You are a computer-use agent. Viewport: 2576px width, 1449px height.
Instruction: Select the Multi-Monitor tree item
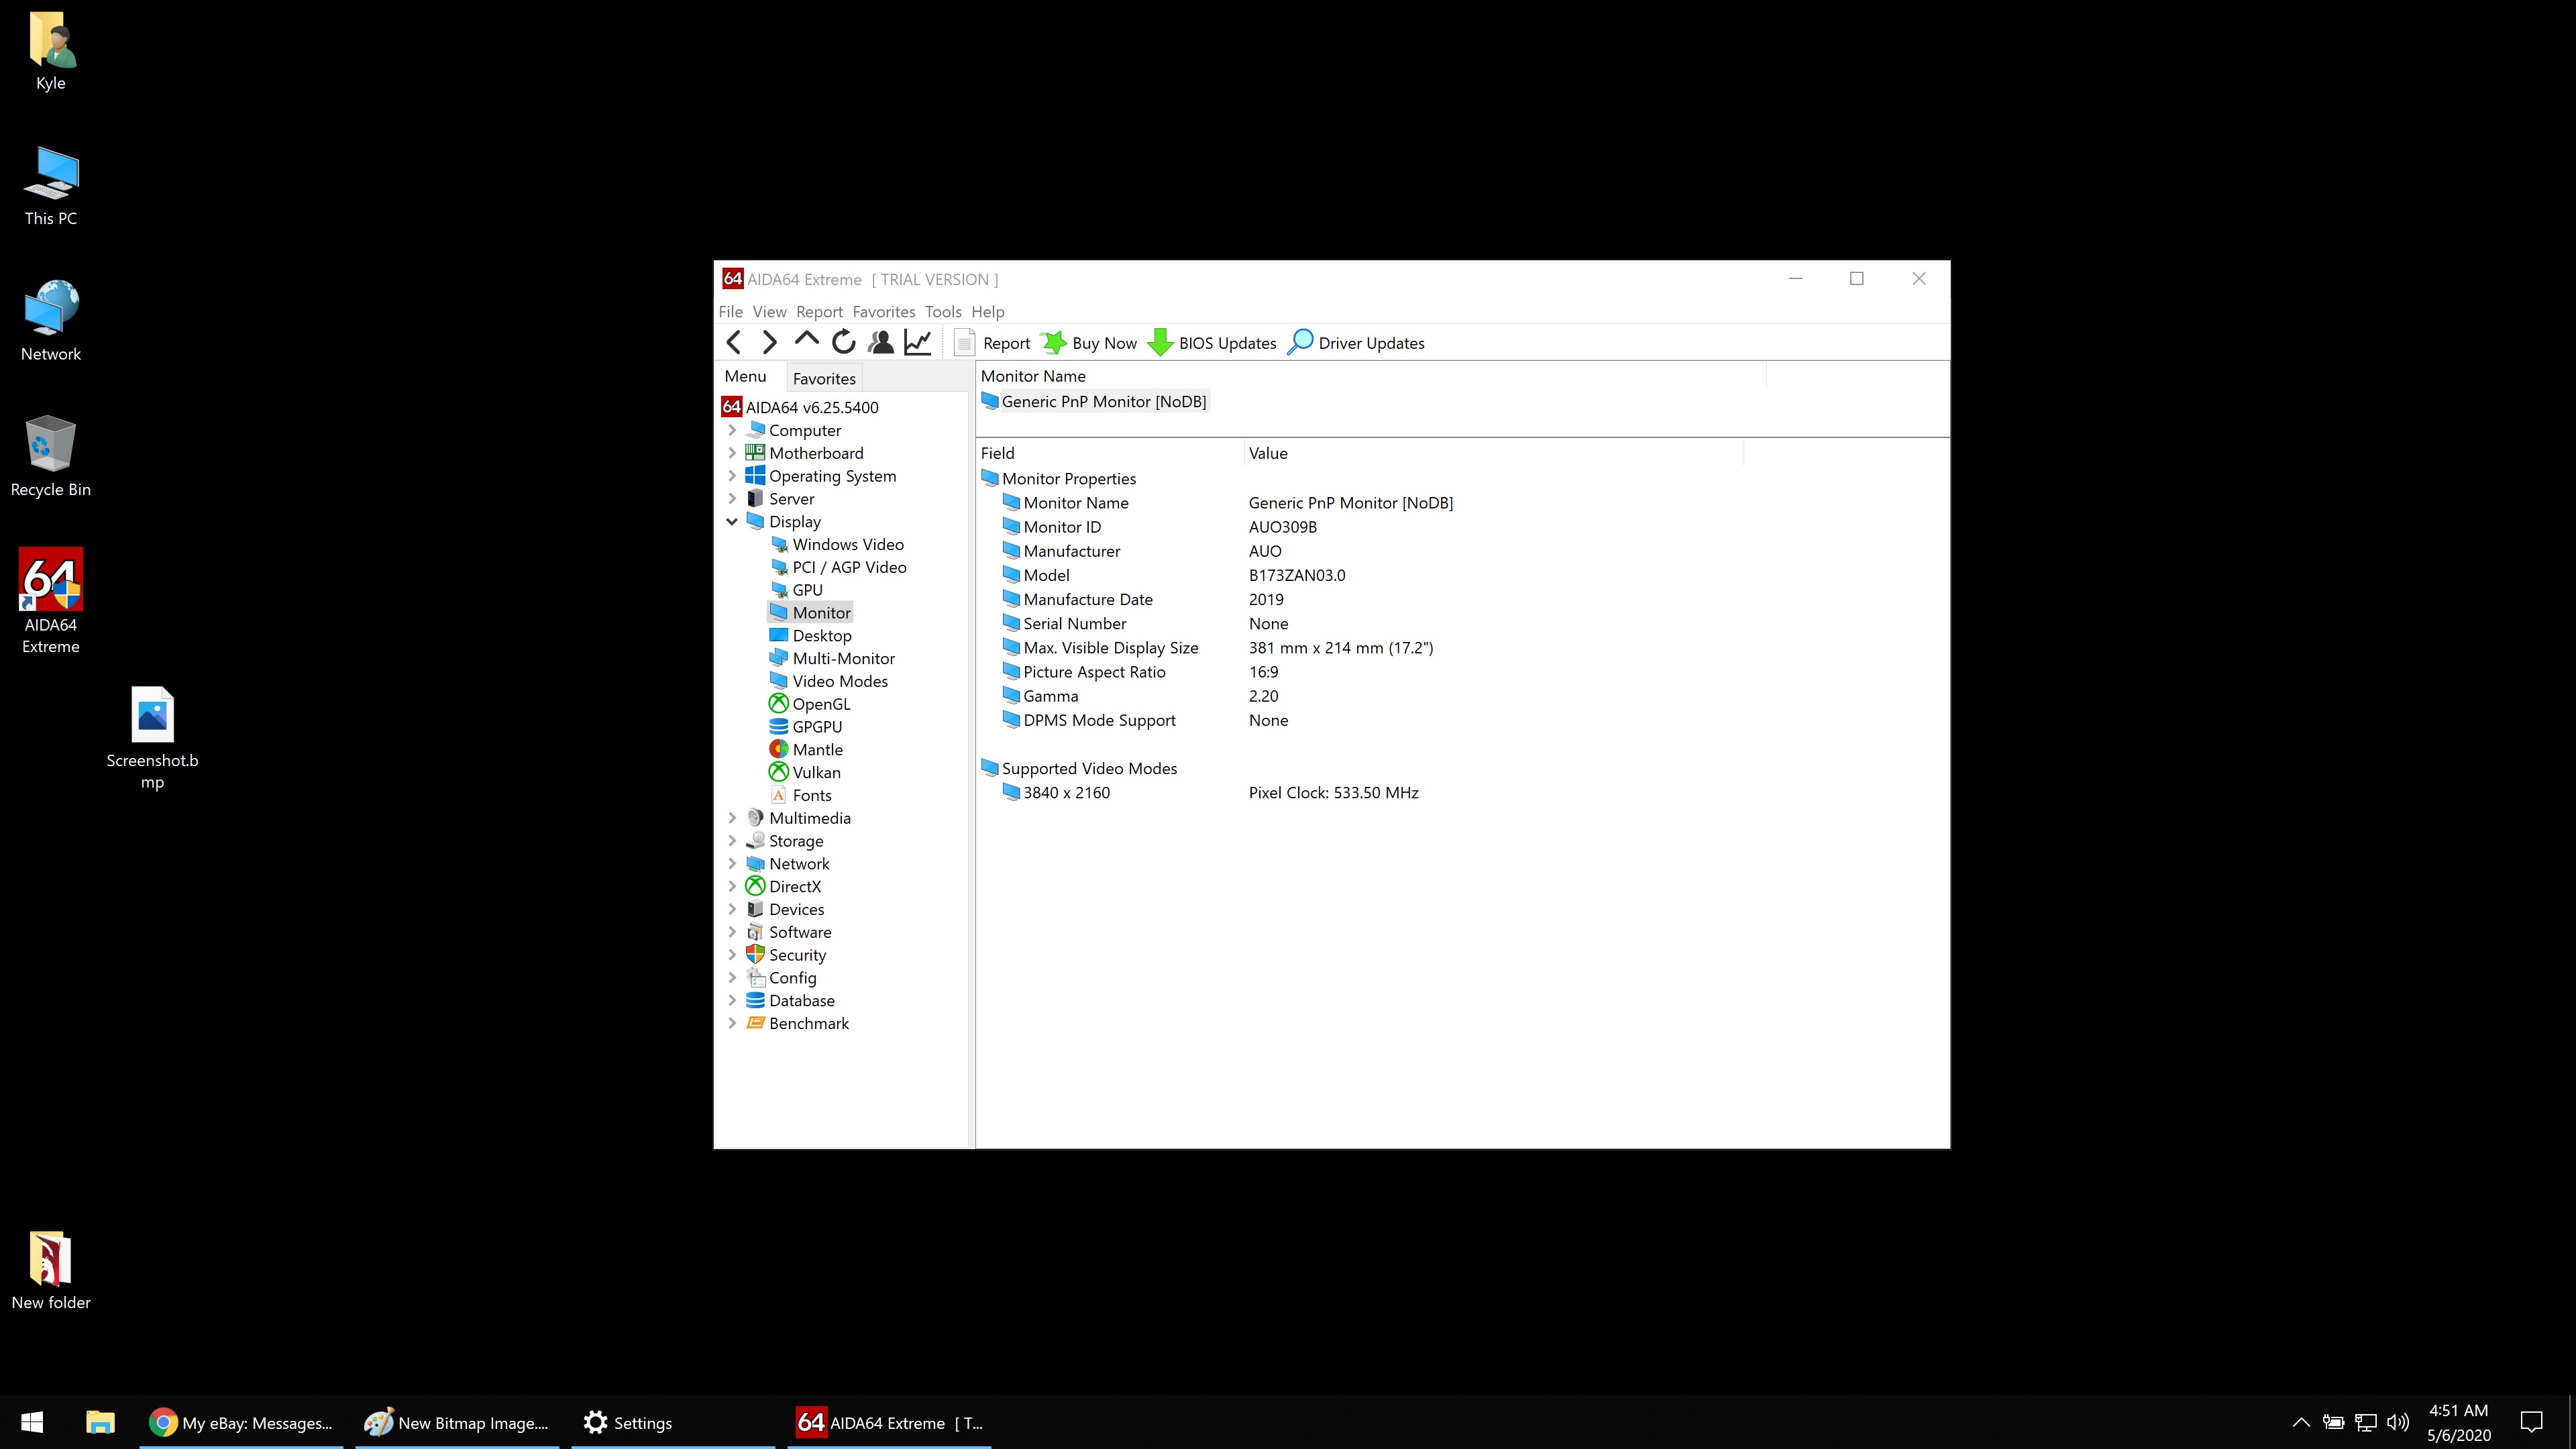[x=832, y=659]
